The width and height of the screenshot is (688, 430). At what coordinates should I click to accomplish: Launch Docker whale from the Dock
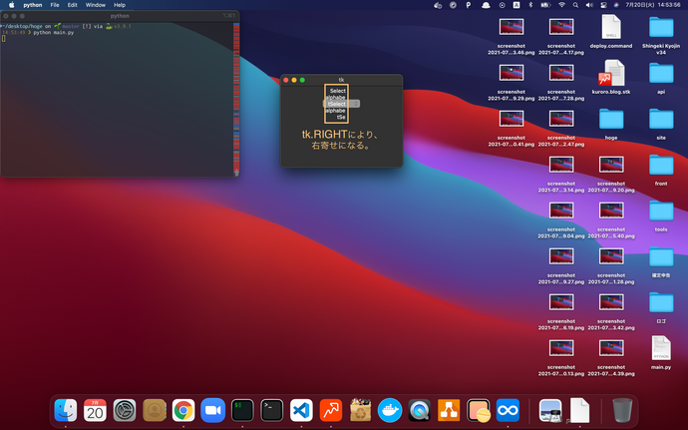[x=390, y=411]
